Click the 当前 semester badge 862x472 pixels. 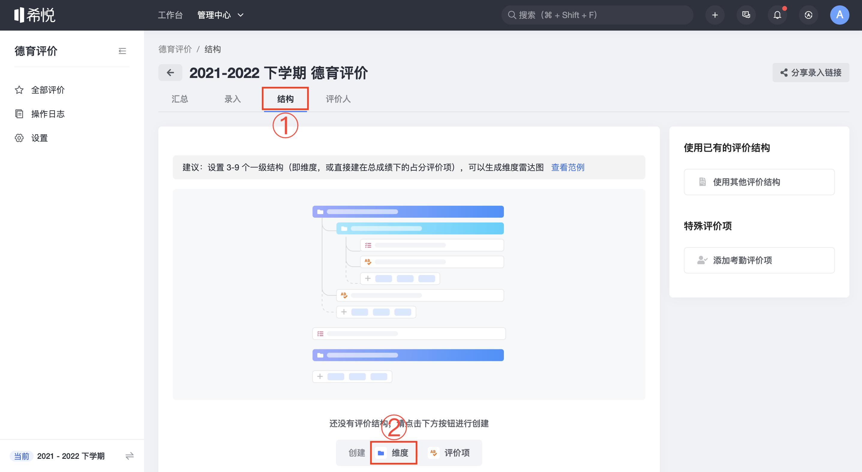(x=21, y=456)
